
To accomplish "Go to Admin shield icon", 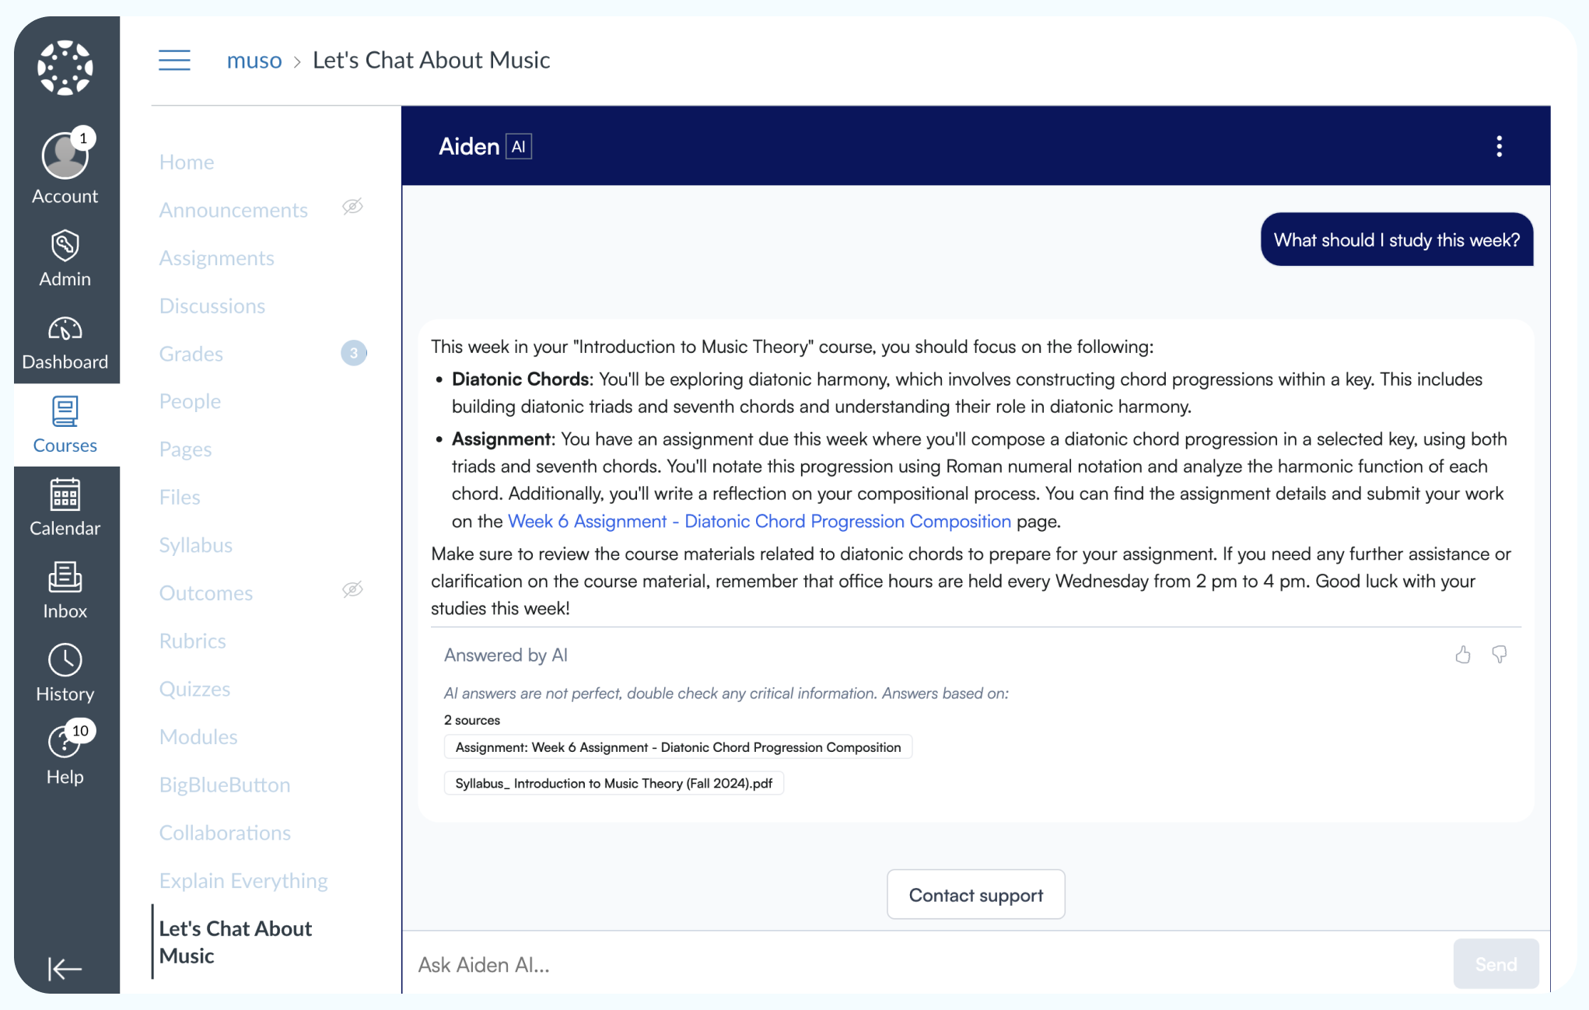I will 65,246.
